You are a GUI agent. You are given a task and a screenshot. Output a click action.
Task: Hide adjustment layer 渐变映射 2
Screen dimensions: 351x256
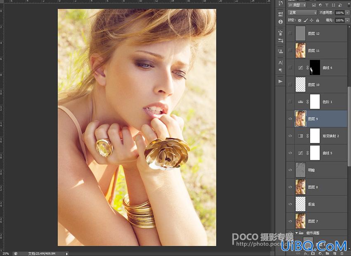[x=290, y=136]
